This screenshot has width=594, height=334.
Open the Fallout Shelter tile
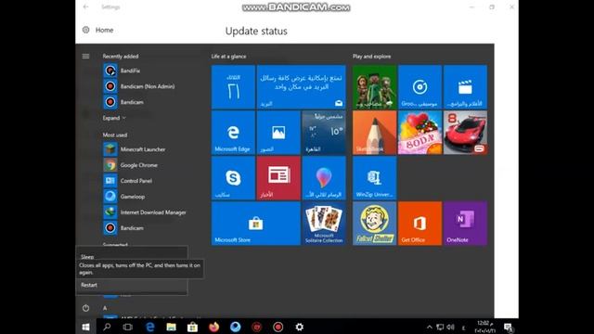click(x=375, y=224)
